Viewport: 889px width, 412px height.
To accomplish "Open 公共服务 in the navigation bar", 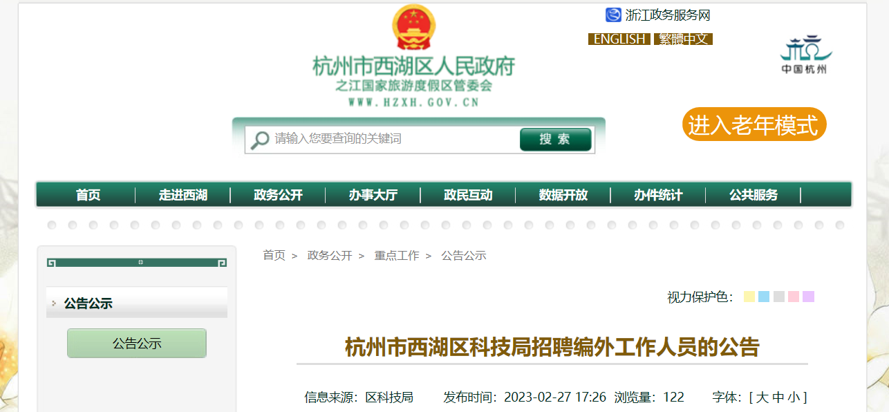I will pyautogui.click(x=754, y=196).
